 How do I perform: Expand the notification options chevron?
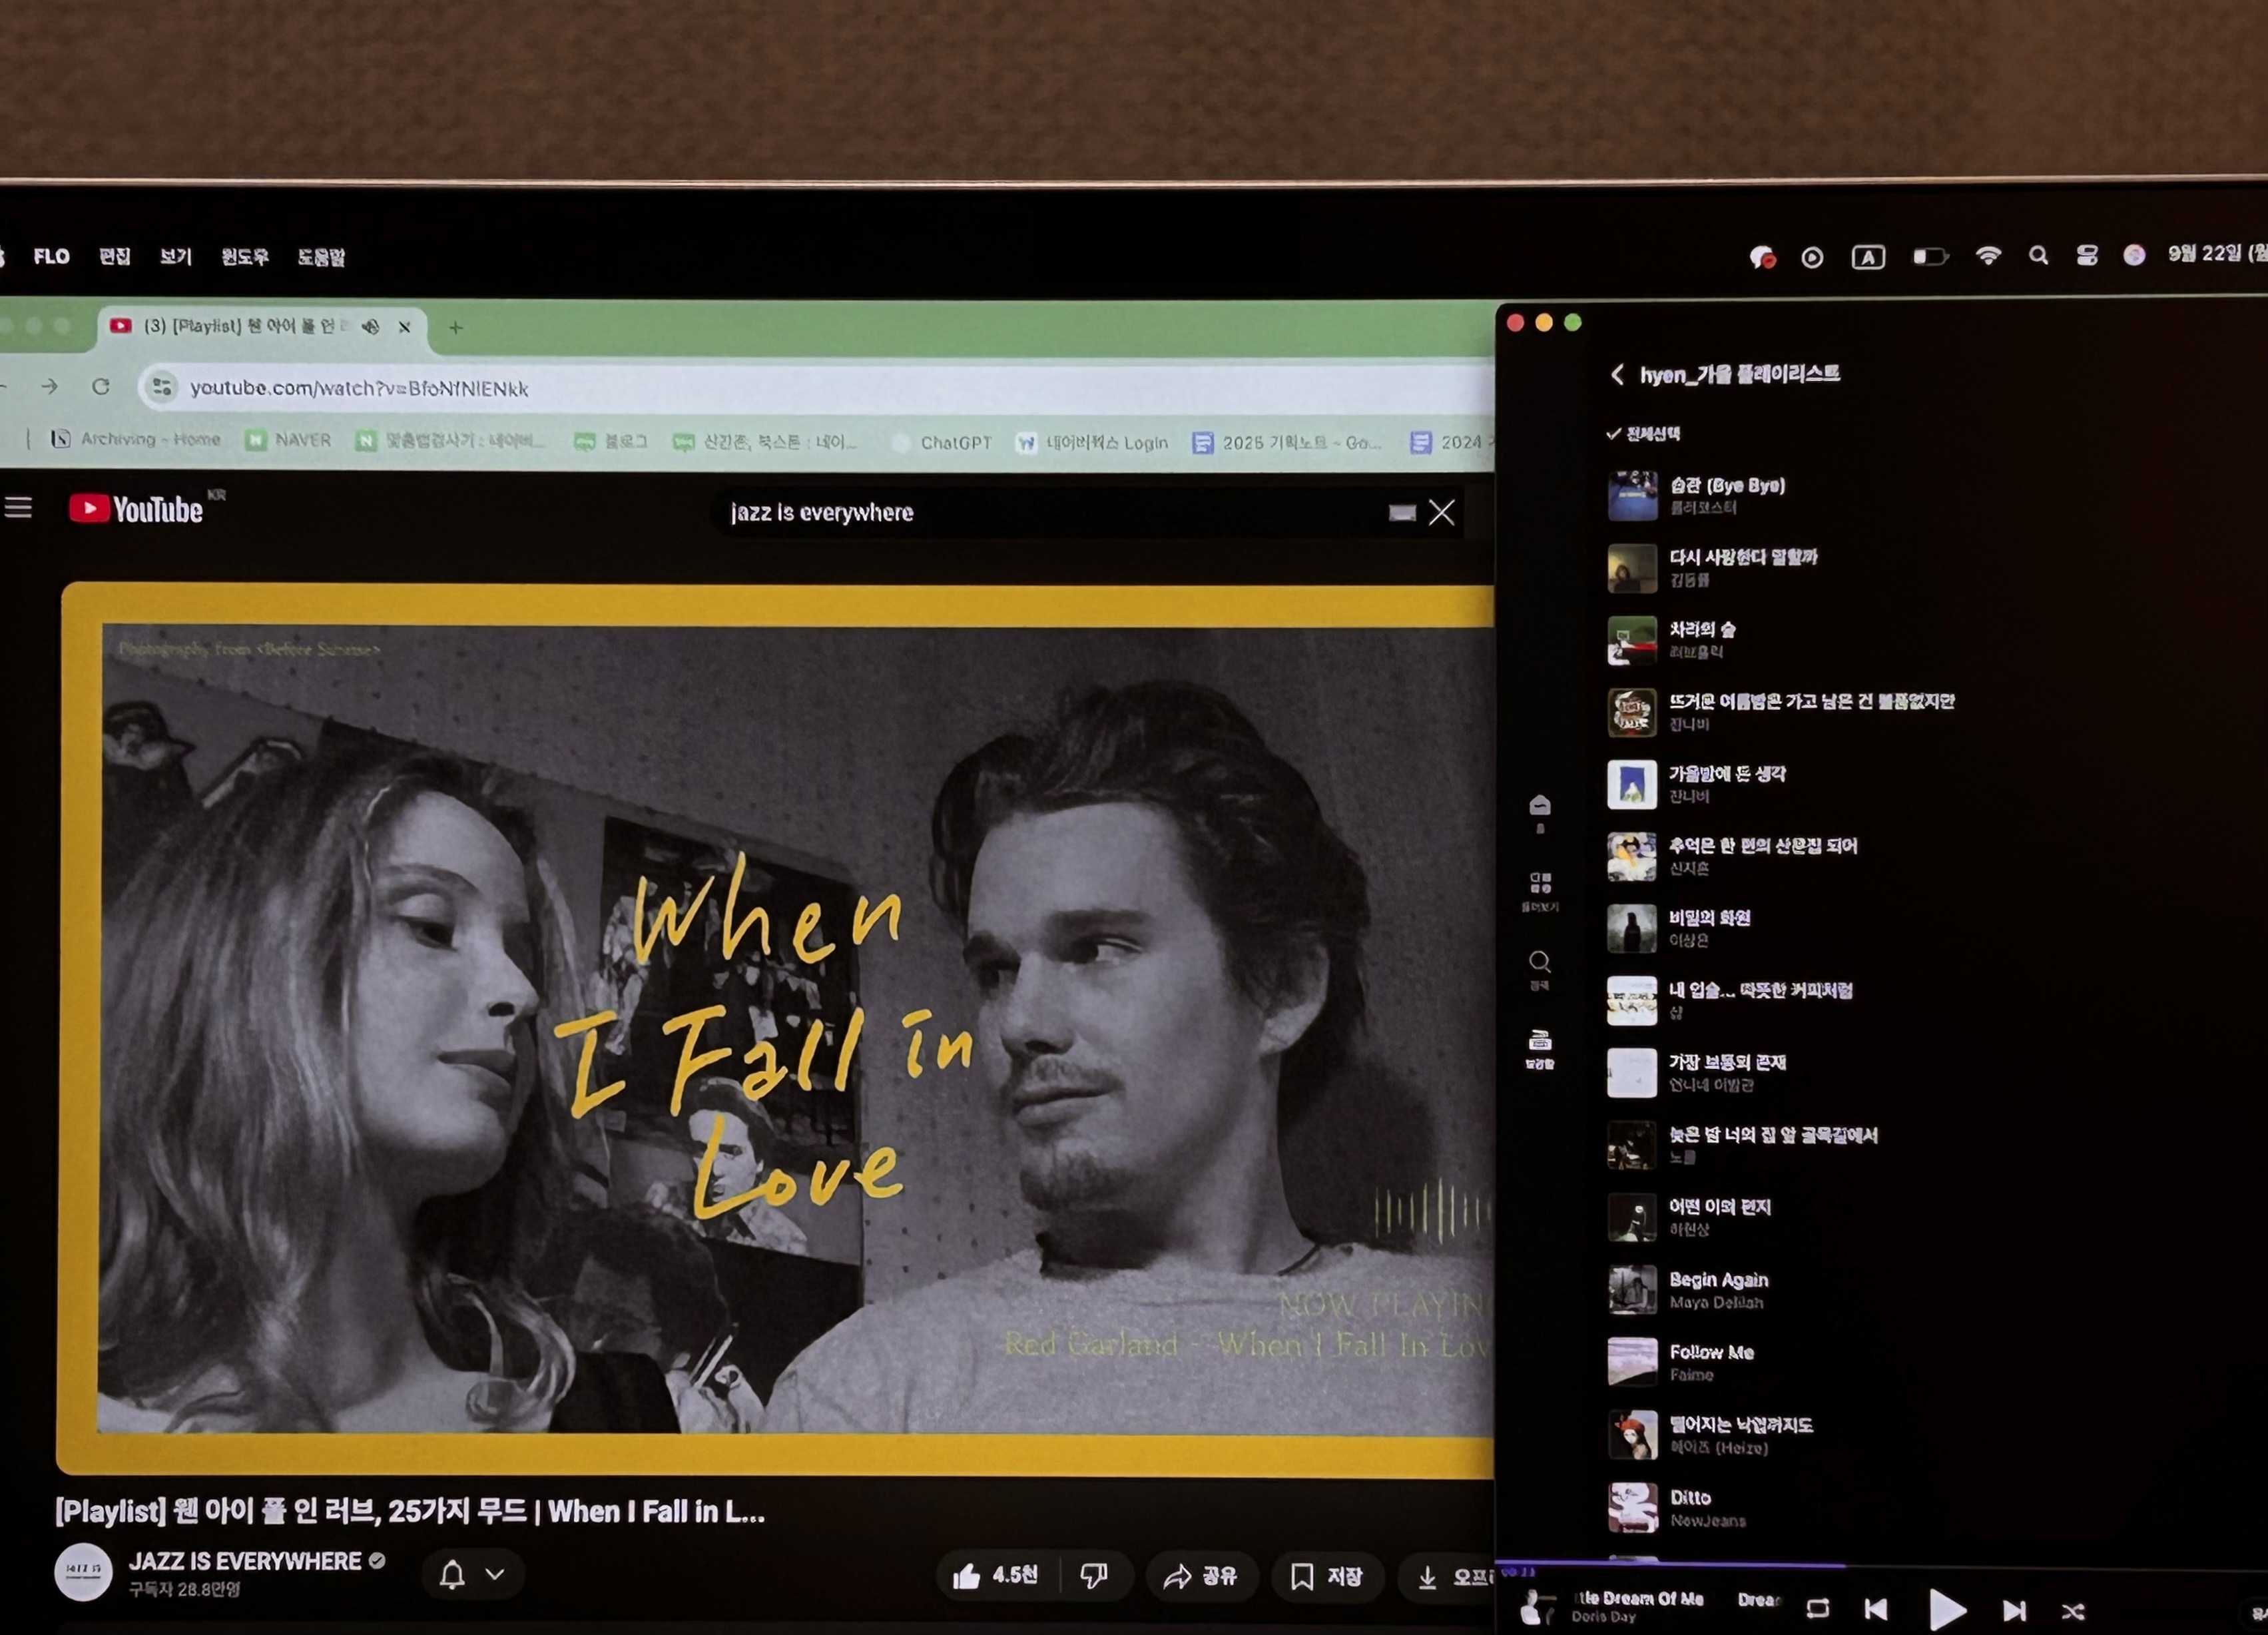click(x=495, y=1574)
